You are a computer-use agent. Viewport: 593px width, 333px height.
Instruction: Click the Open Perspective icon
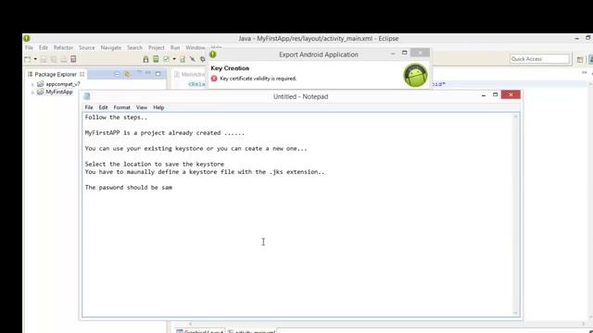(580, 59)
